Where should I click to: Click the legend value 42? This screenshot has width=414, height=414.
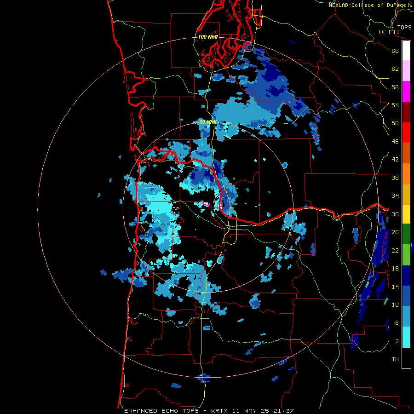pos(395,160)
